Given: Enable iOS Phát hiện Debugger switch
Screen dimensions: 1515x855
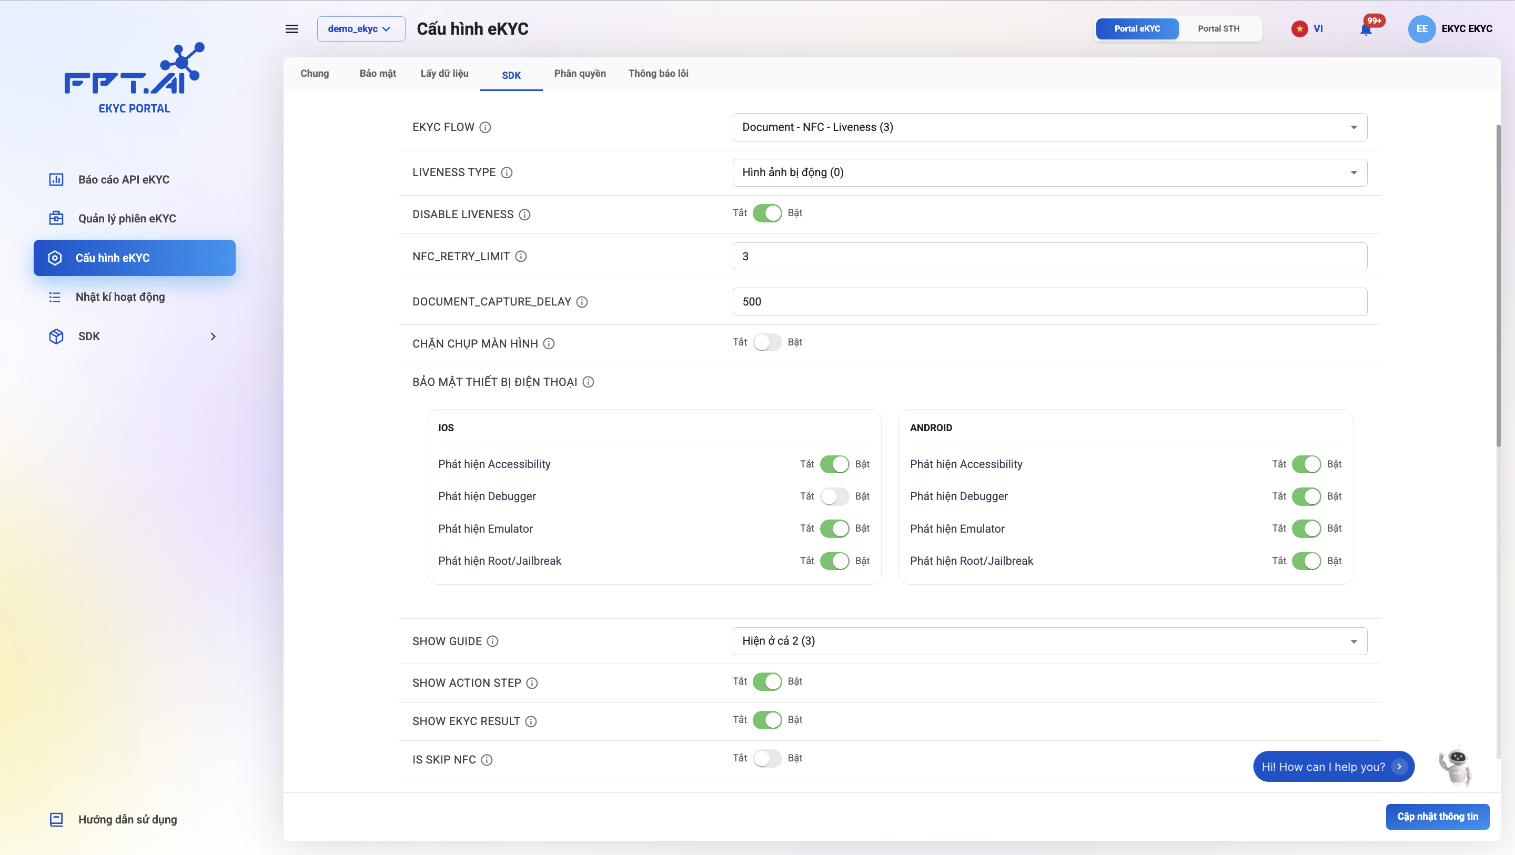Looking at the screenshot, I should pyautogui.click(x=834, y=496).
